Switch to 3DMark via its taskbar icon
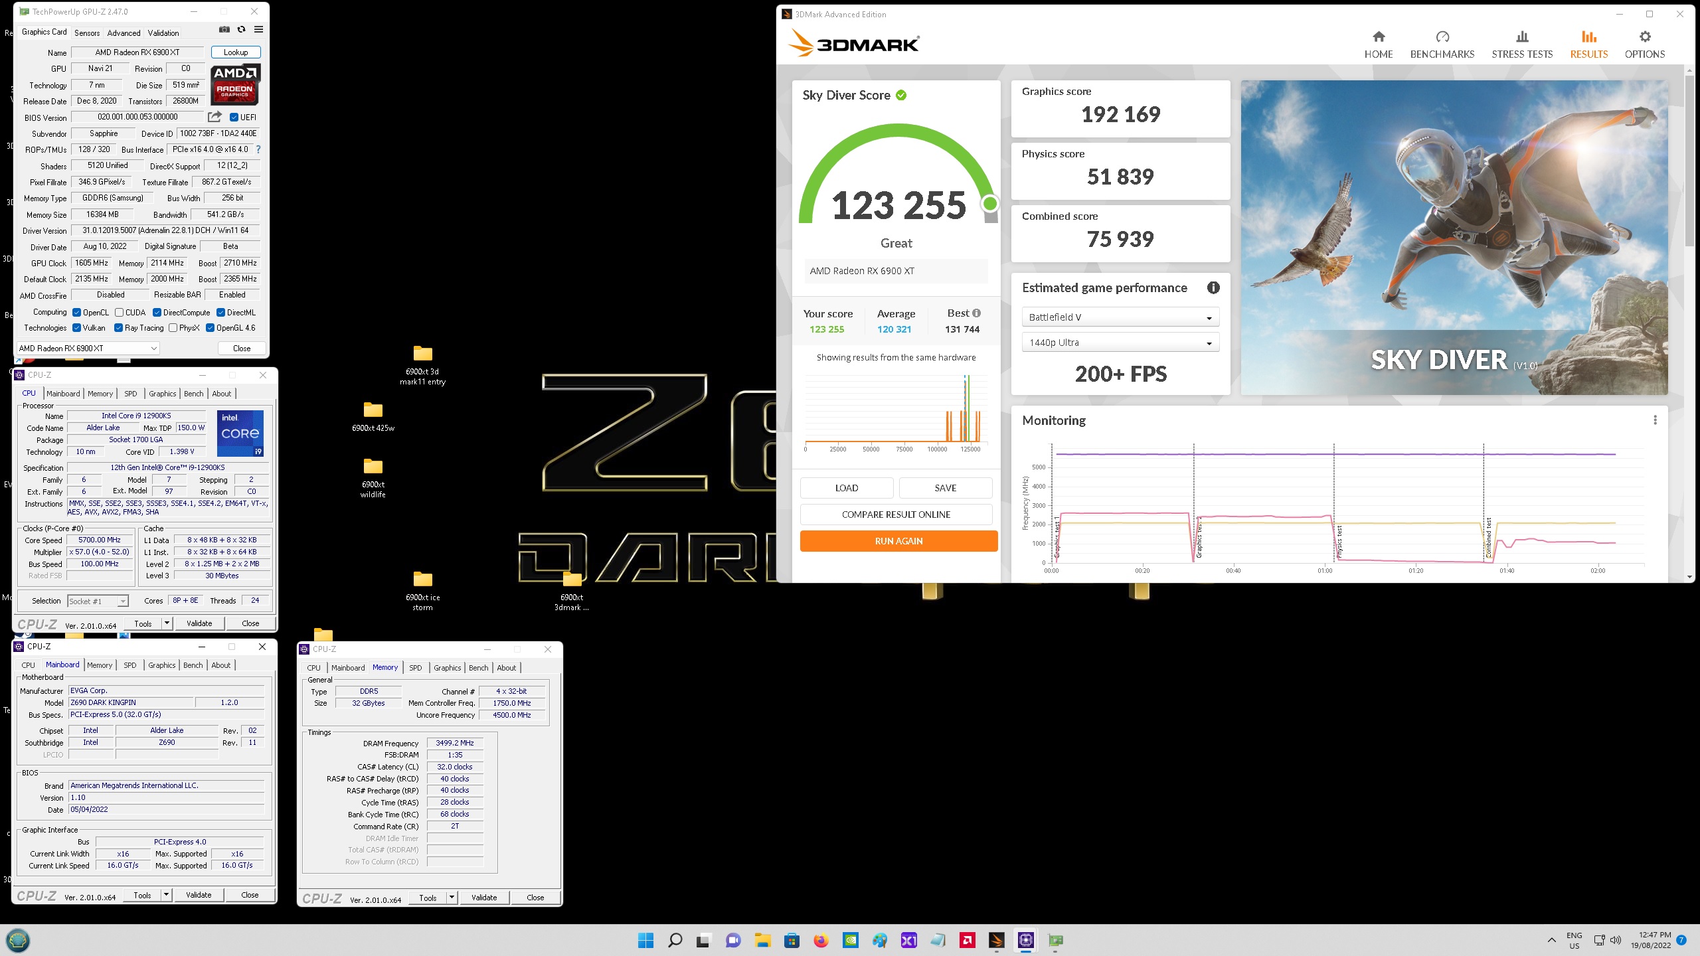1700x956 pixels. pyautogui.click(x=996, y=940)
